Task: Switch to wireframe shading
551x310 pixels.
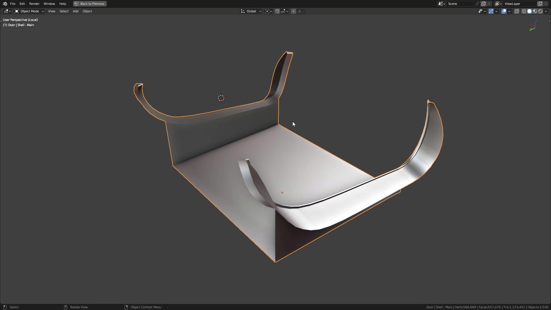Action: click(524, 11)
